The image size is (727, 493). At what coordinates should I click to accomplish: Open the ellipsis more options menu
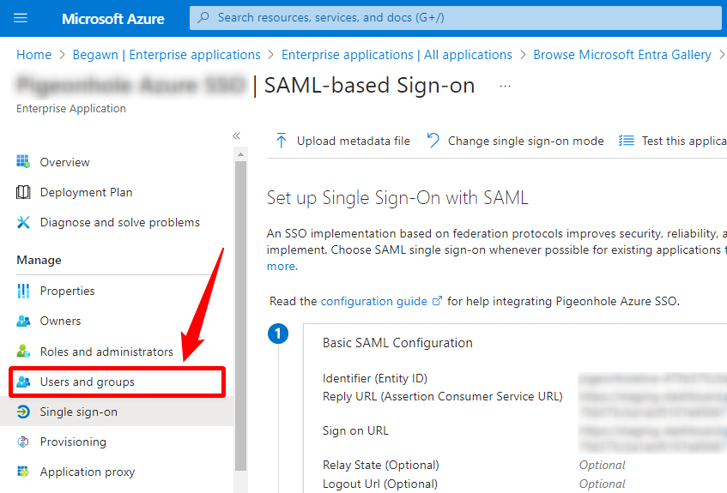[x=506, y=87]
